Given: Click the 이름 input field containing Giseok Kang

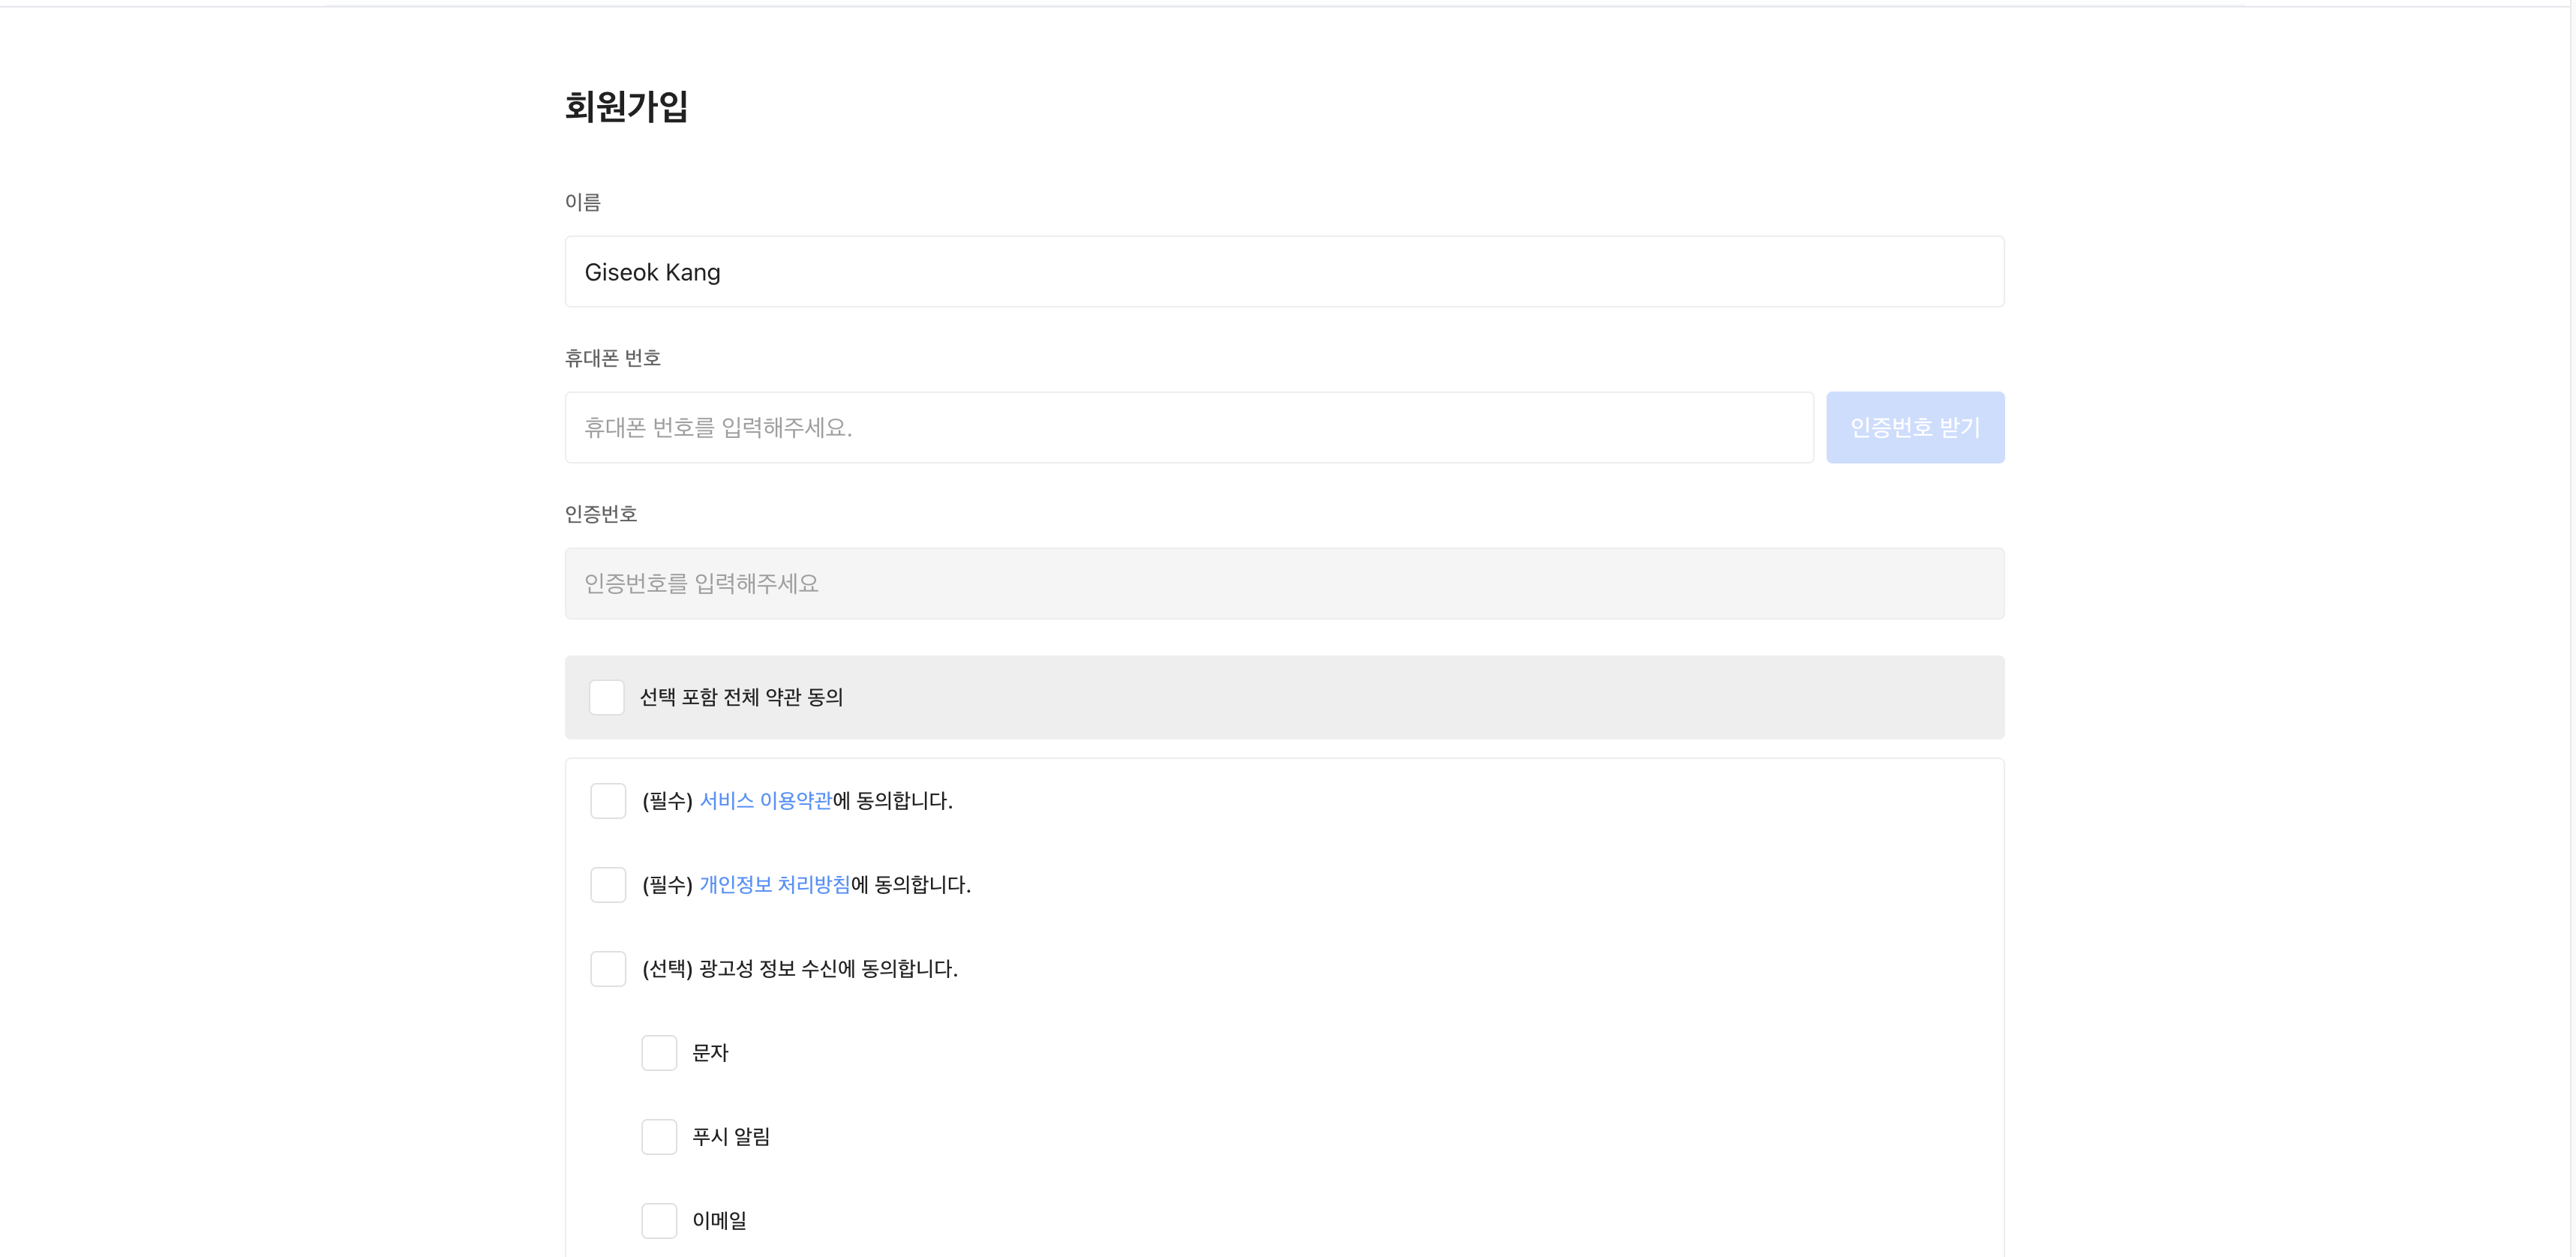Looking at the screenshot, I should [x=1284, y=272].
